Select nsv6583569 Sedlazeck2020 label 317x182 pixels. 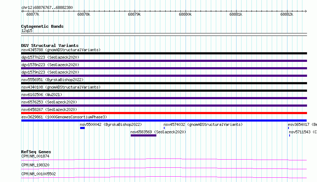point(158,132)
